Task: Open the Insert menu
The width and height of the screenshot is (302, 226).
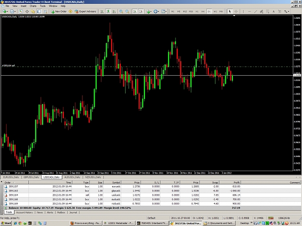Action: coord(24,6)
